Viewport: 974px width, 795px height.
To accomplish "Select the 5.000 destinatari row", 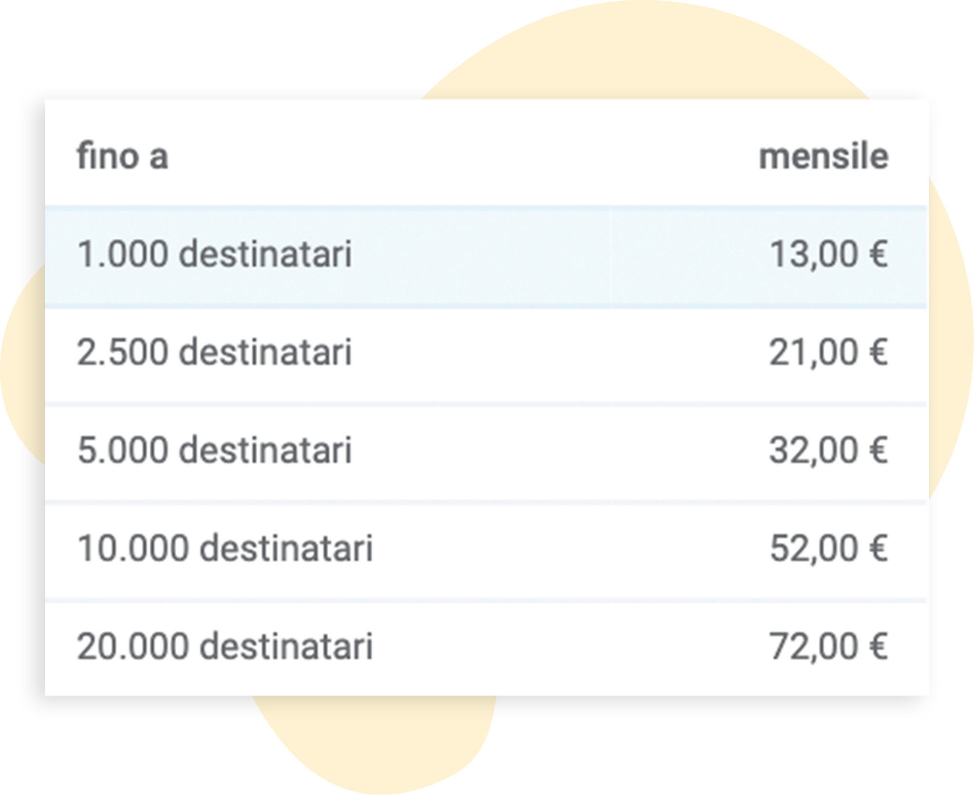I will point(486,453).
